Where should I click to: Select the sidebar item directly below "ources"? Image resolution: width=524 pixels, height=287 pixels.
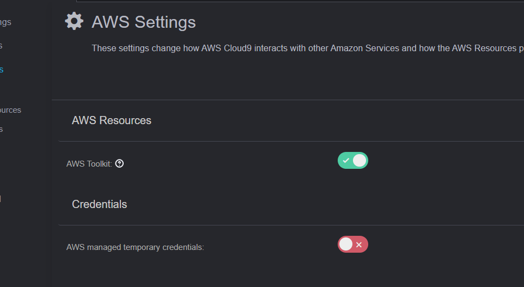pyautogui.click(x=2, y=129)
